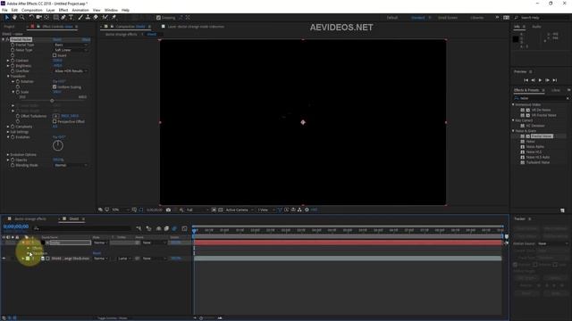Open the File menu
Viewport: 572px width, 321px height.
[x=4, y=10]
